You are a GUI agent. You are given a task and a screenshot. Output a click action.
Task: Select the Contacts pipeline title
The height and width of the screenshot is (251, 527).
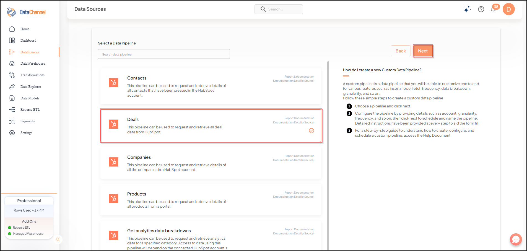click(137, 78)
